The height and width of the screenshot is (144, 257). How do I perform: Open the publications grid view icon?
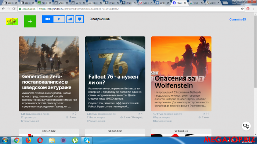48,19
